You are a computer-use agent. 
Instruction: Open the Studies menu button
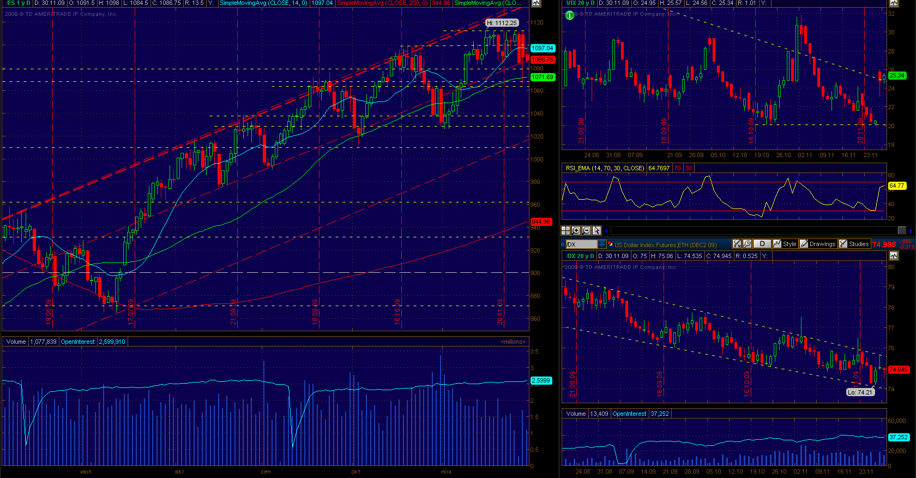(854, 244)
